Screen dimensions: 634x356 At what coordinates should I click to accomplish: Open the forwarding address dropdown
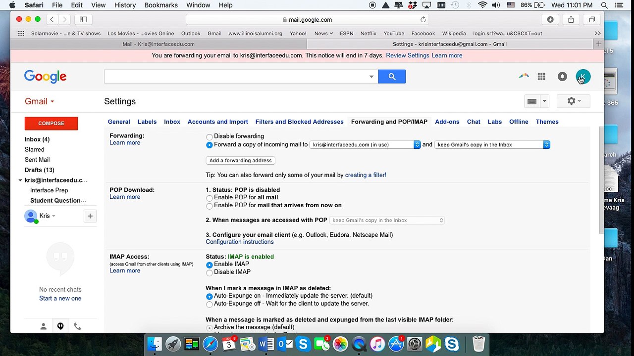[365, 145]
